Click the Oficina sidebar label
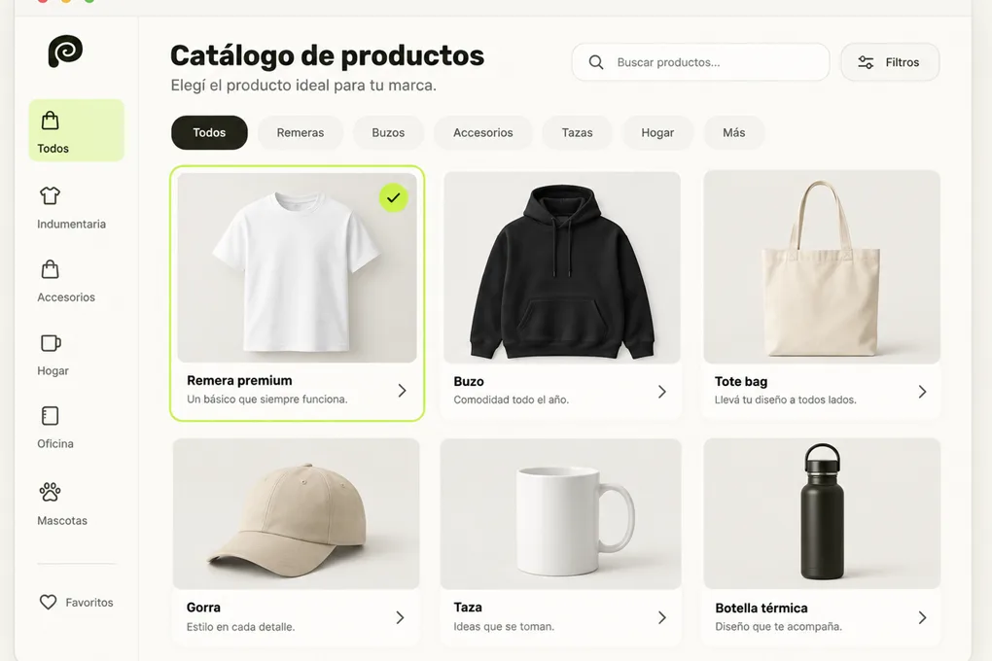Image resolution: width=992 pixels, height=661 pixels. [55, 443]
